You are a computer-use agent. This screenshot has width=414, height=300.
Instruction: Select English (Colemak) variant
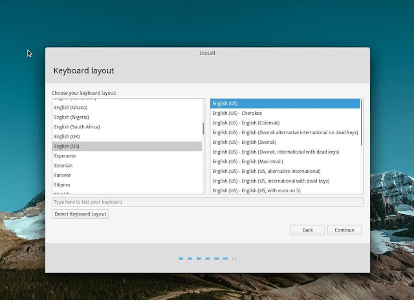[285, 123]
